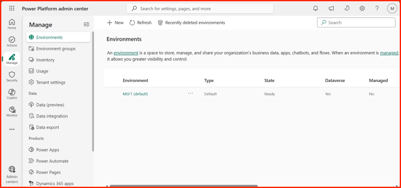Viewport: 401px width, 188px height.
Task: Sort by Managed column header
Action: click(x=378, y=80)
